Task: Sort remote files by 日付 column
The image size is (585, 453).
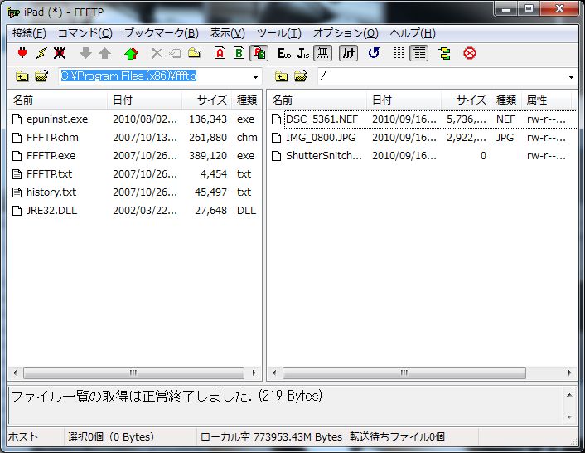Action: pos(404,100)
